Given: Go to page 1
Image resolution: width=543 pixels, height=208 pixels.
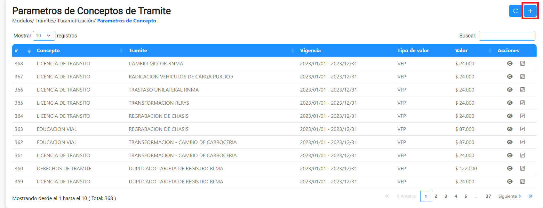Looking at the screenshot, I should tap(426, 196).
